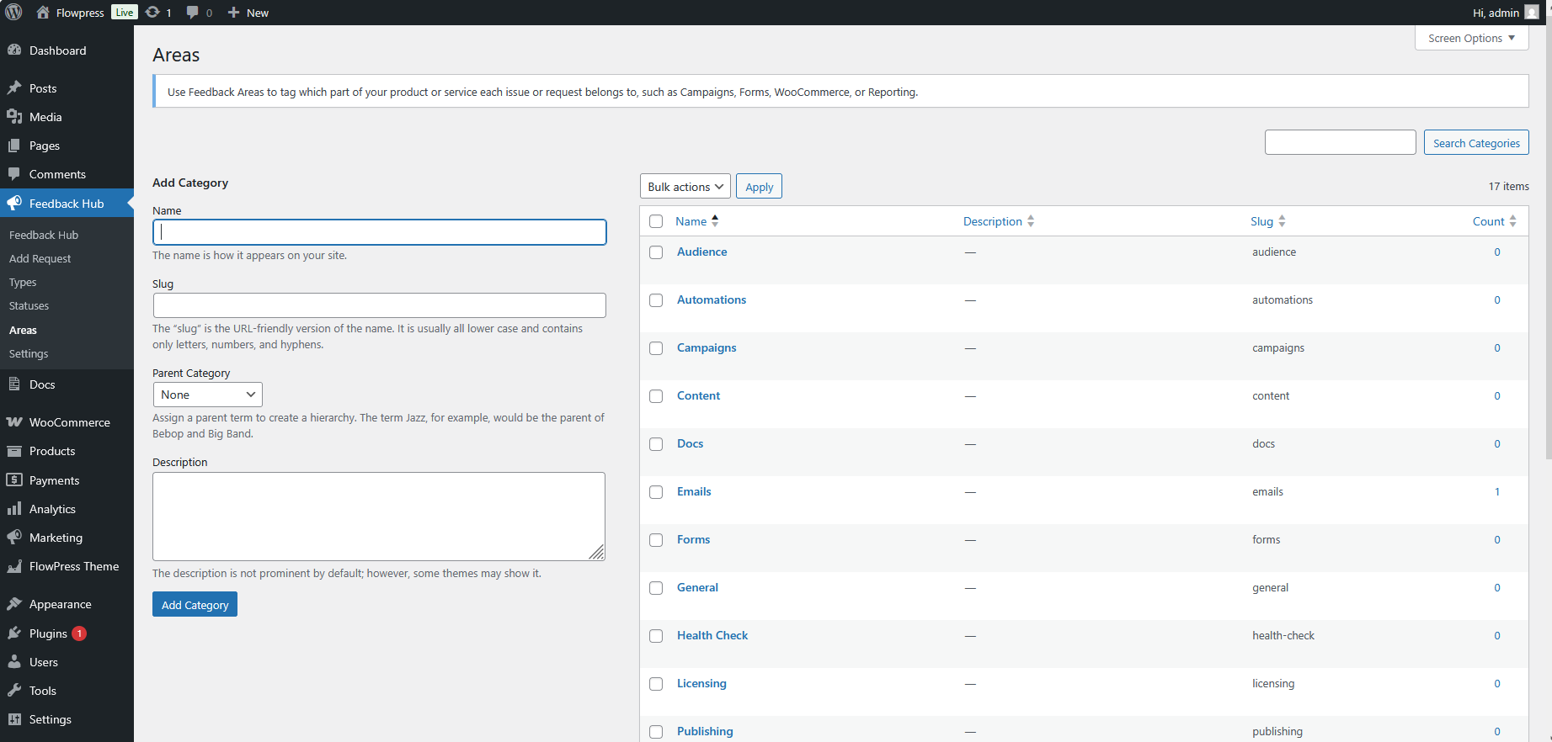Open the Add Request submenu item
Screen dimensions: 1552x742
pos(40,259)
